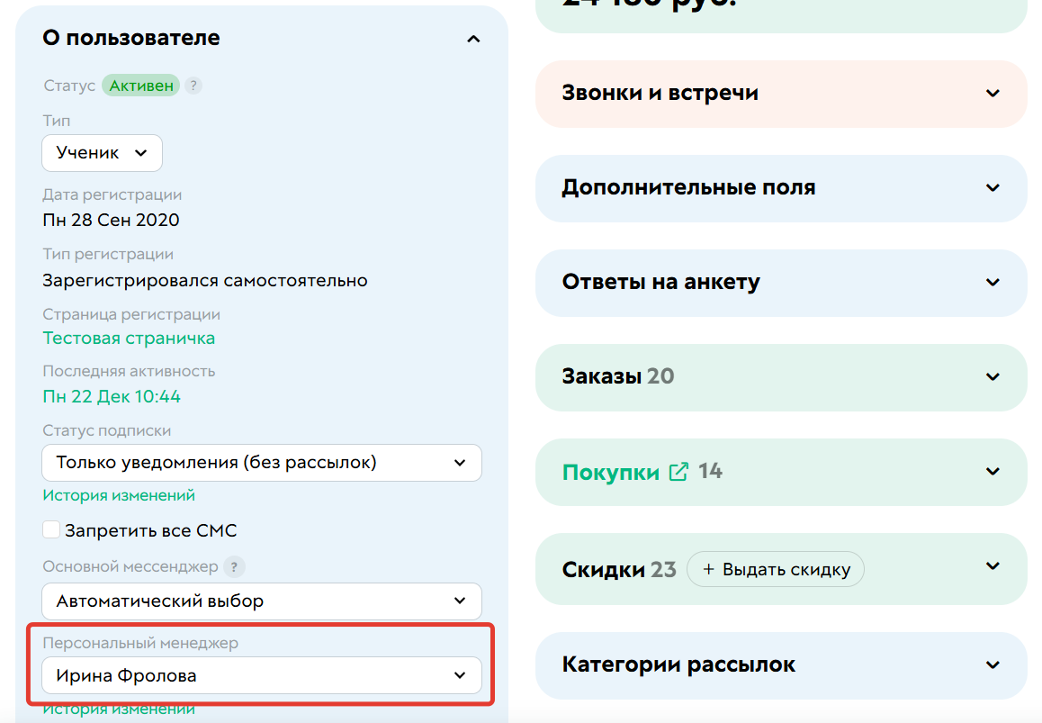
Task: Expand the Ответы на анкету section
Action: pos(993,283)
